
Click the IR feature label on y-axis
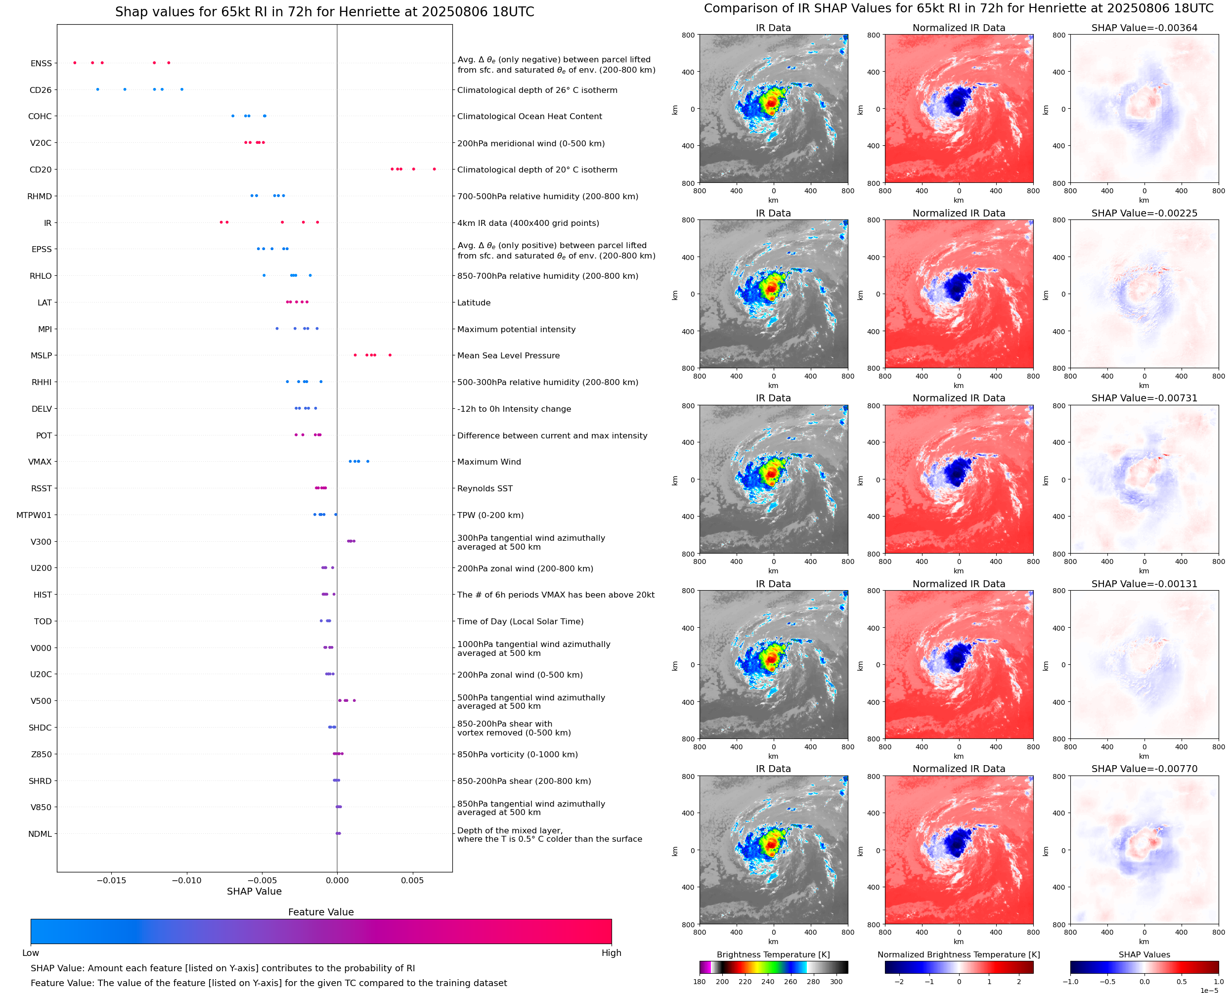point(47,223)
